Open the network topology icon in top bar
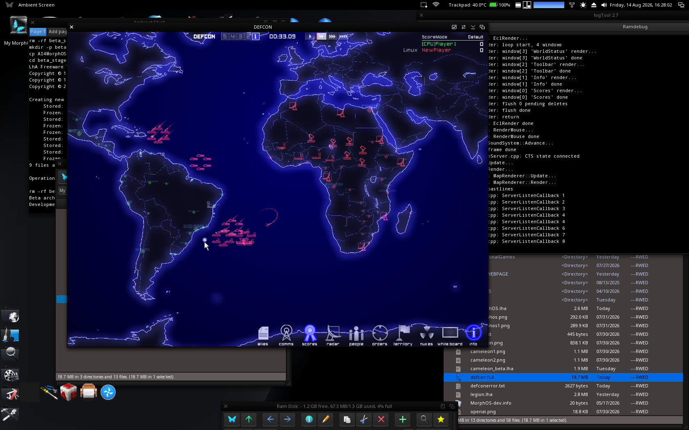Image resolution: width=689 pixels, height=430 pixels. pos(572,5)
